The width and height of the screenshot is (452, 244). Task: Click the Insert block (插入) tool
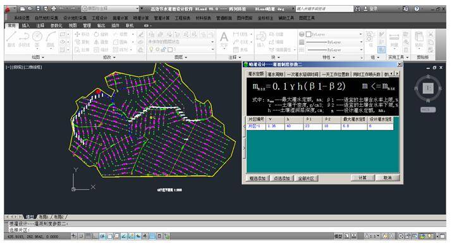point(260,40)
